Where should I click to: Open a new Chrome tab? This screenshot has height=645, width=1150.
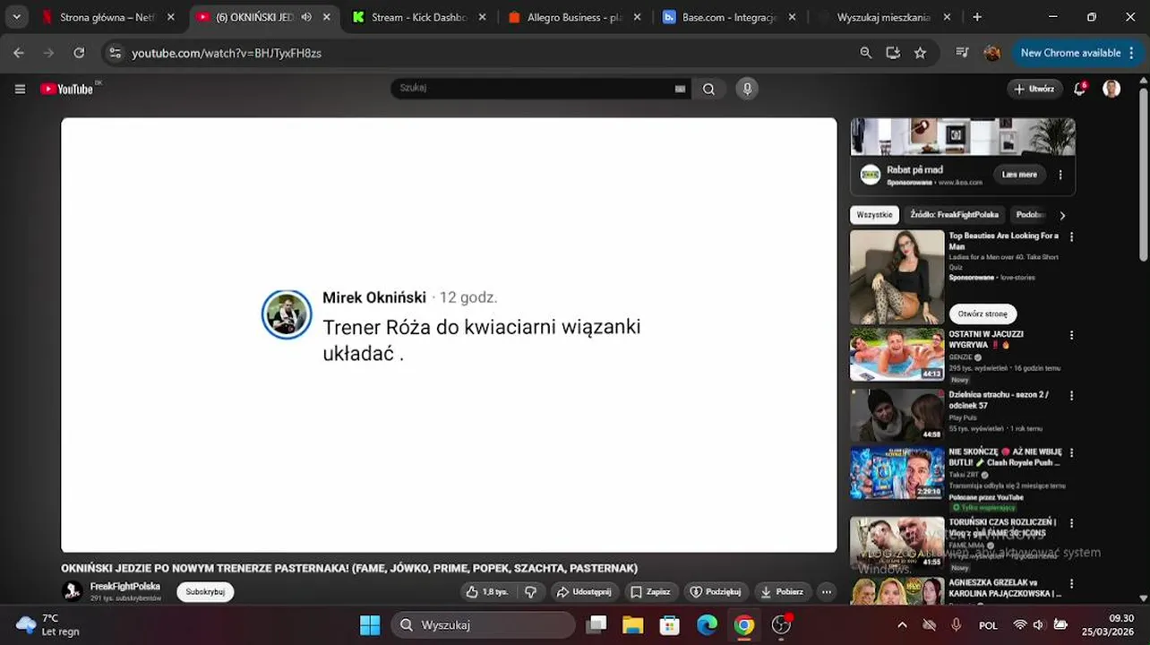tap(977, 17)
